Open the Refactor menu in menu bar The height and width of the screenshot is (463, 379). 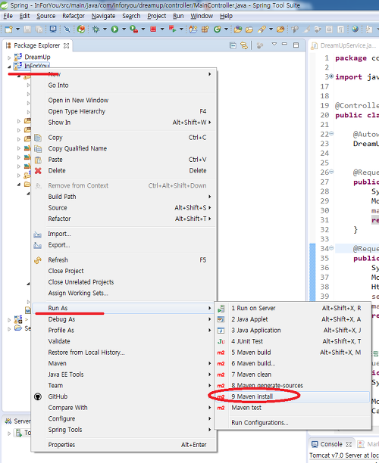point(74,16)
